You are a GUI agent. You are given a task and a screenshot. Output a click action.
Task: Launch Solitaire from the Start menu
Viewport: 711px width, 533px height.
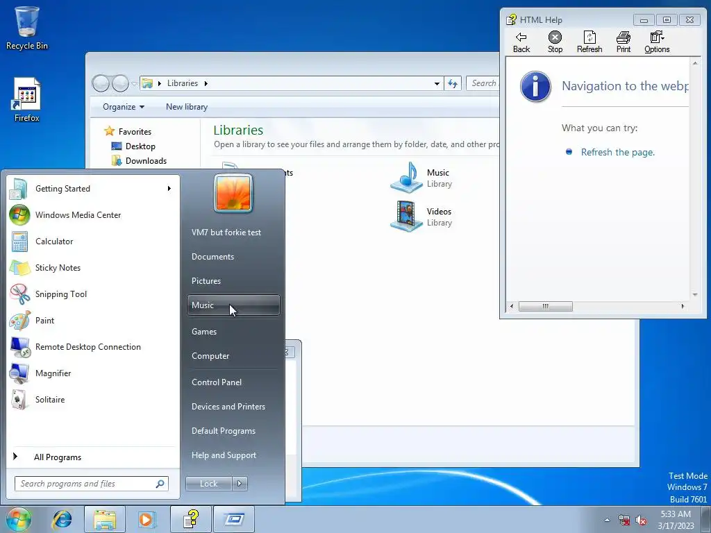pyautogui.click(x=94, y=399)
